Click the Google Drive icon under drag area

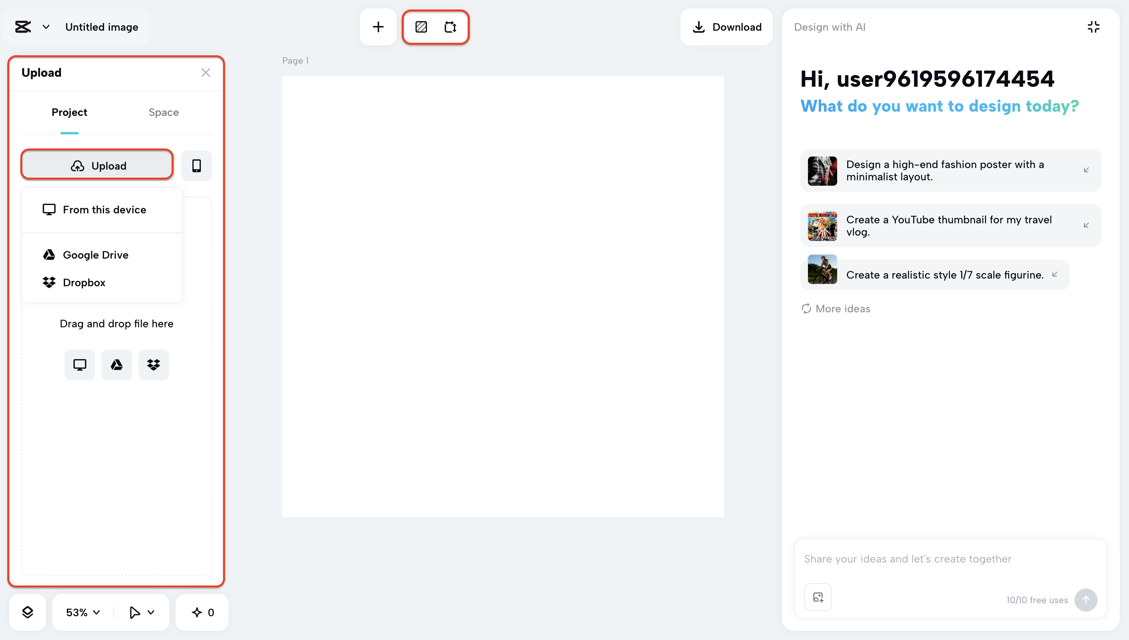117,365
